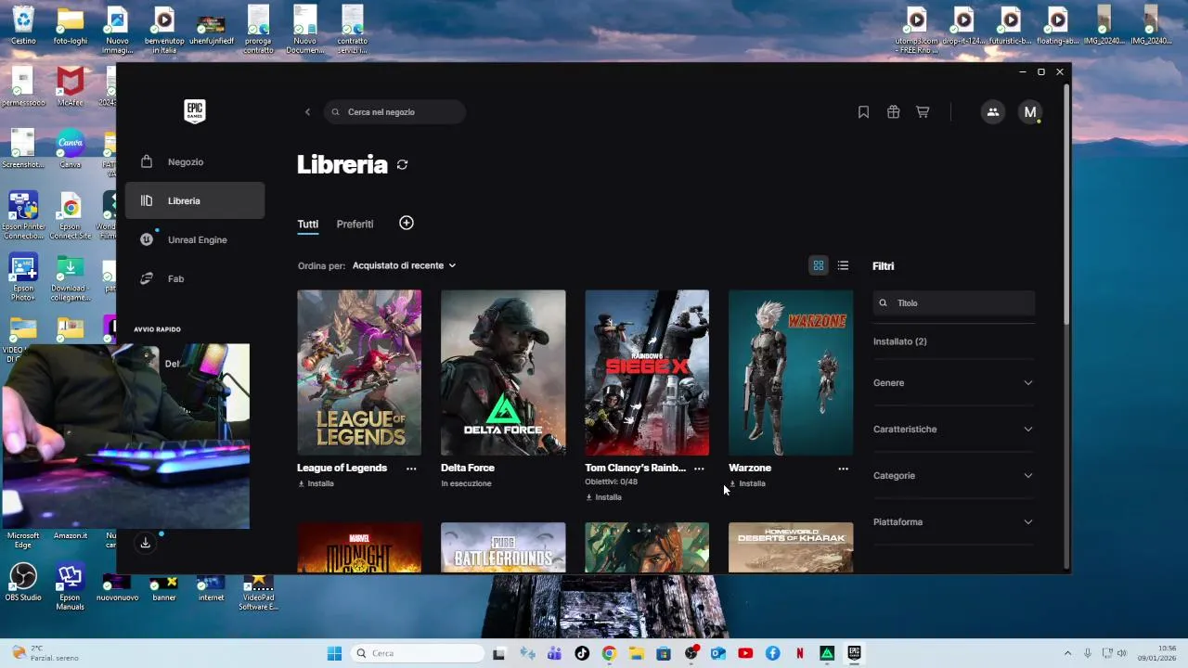
Task: Open the M account profile avatar
Action: pos(1029,112)
